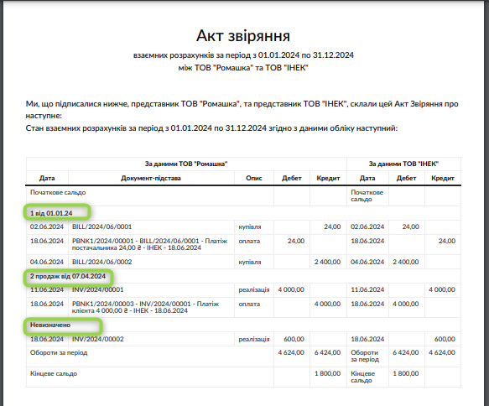The height and width of the screenshot is (406, 489).
Task: Click the "Обороти за період" row label on left
Action: click(x=59, y=352)
